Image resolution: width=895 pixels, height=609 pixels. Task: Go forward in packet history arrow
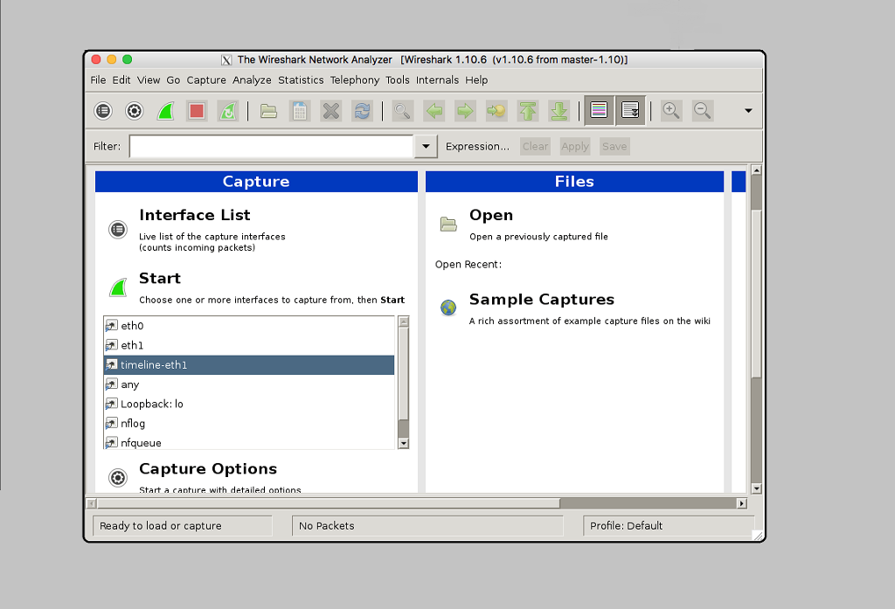465,111
